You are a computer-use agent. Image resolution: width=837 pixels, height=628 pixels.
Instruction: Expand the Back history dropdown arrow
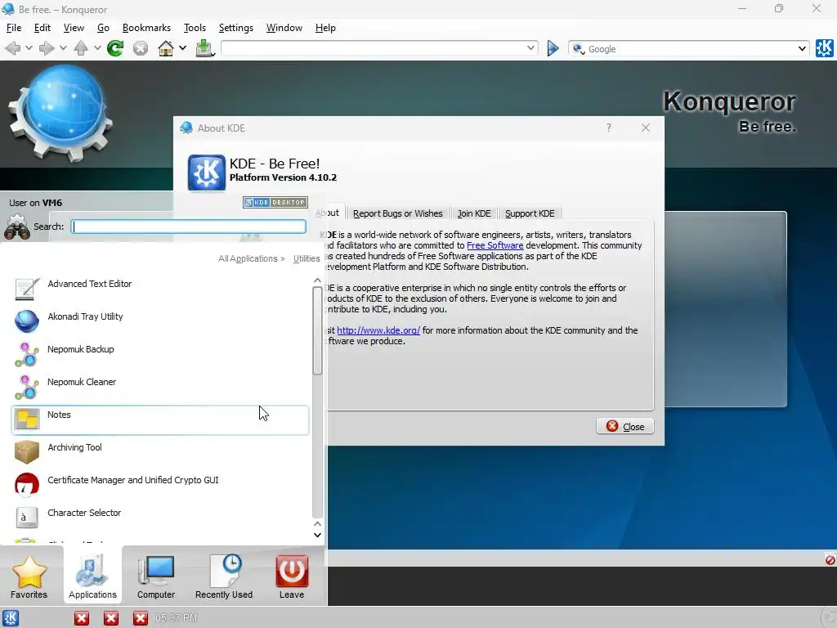pos(29,48)
